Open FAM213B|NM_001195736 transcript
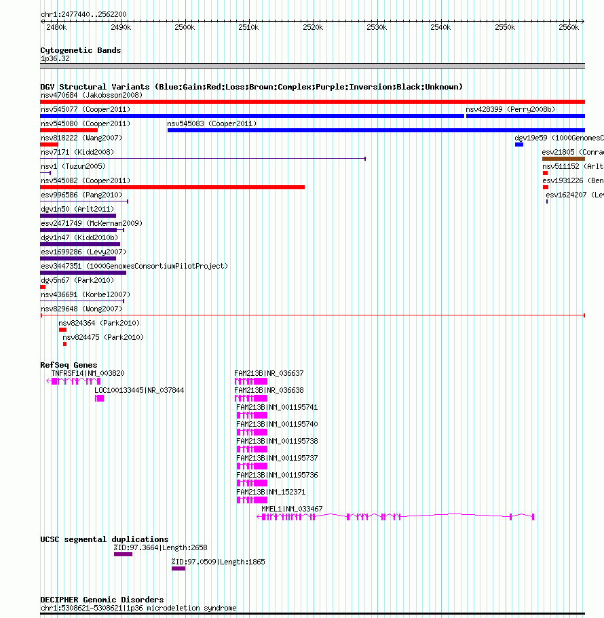The width and height of the screenshot is (604, 618). (x=277, y=475)
